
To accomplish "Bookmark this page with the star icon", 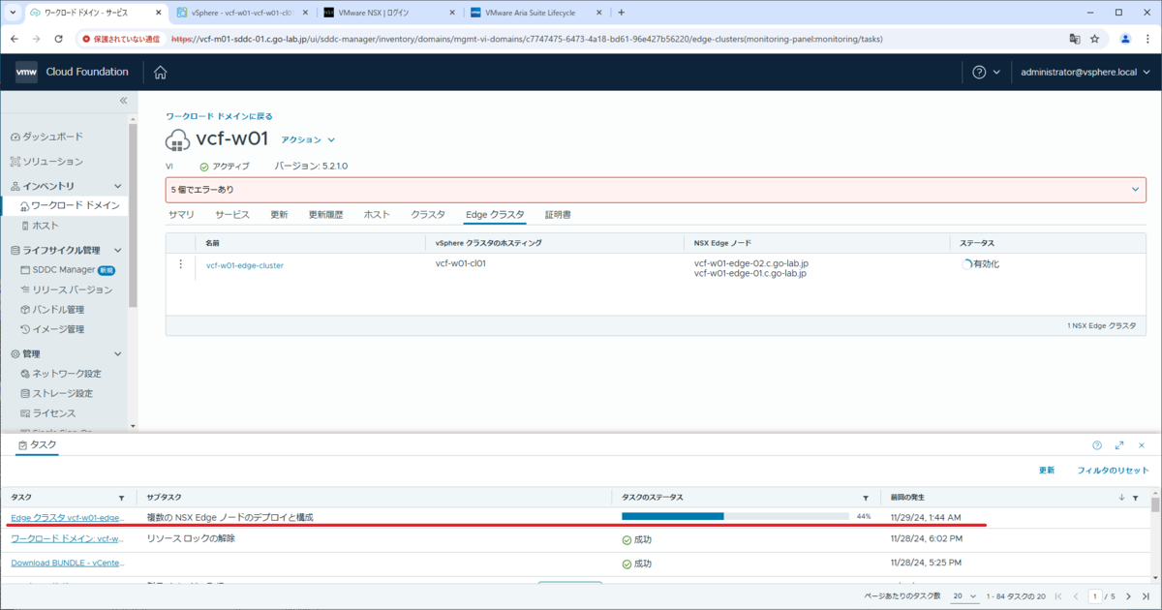I will tap(1095, 39).
